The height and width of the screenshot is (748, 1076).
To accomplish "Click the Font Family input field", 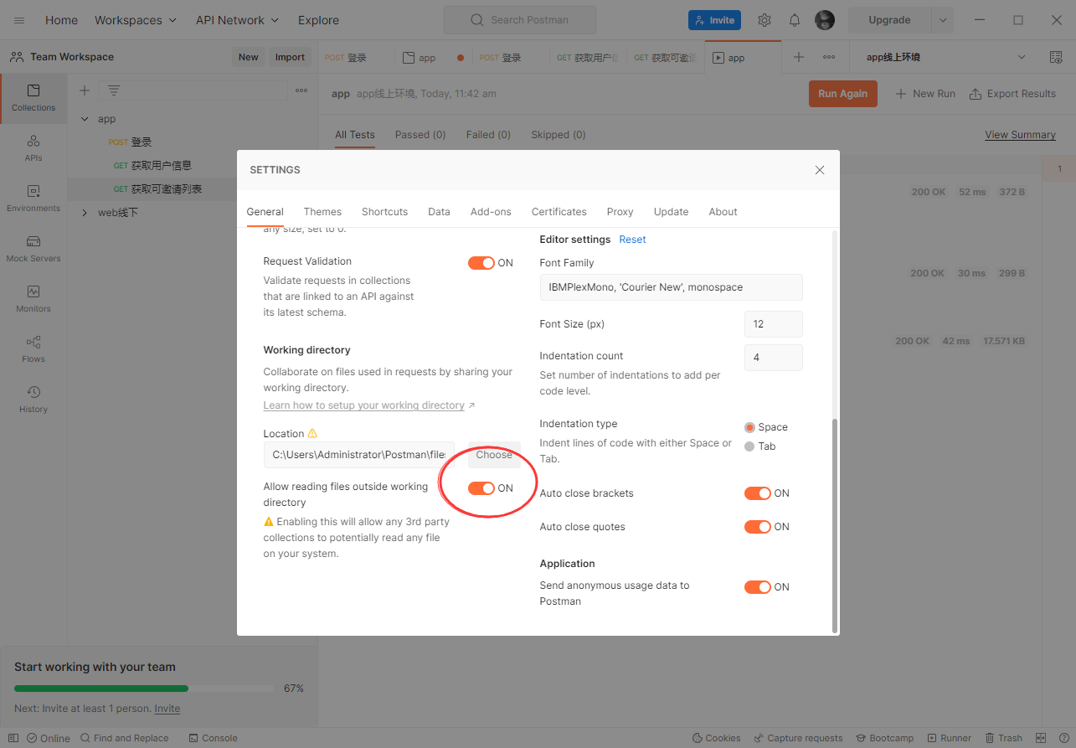I will coord(672,287).
